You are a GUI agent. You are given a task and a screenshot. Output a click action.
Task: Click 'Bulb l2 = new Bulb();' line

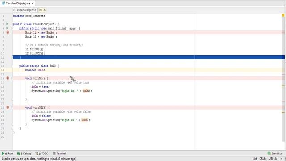coord(41,37)
